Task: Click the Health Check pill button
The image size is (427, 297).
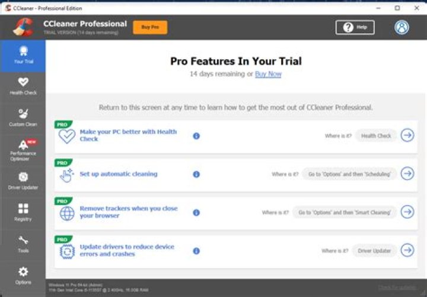Action: point(376,136)
